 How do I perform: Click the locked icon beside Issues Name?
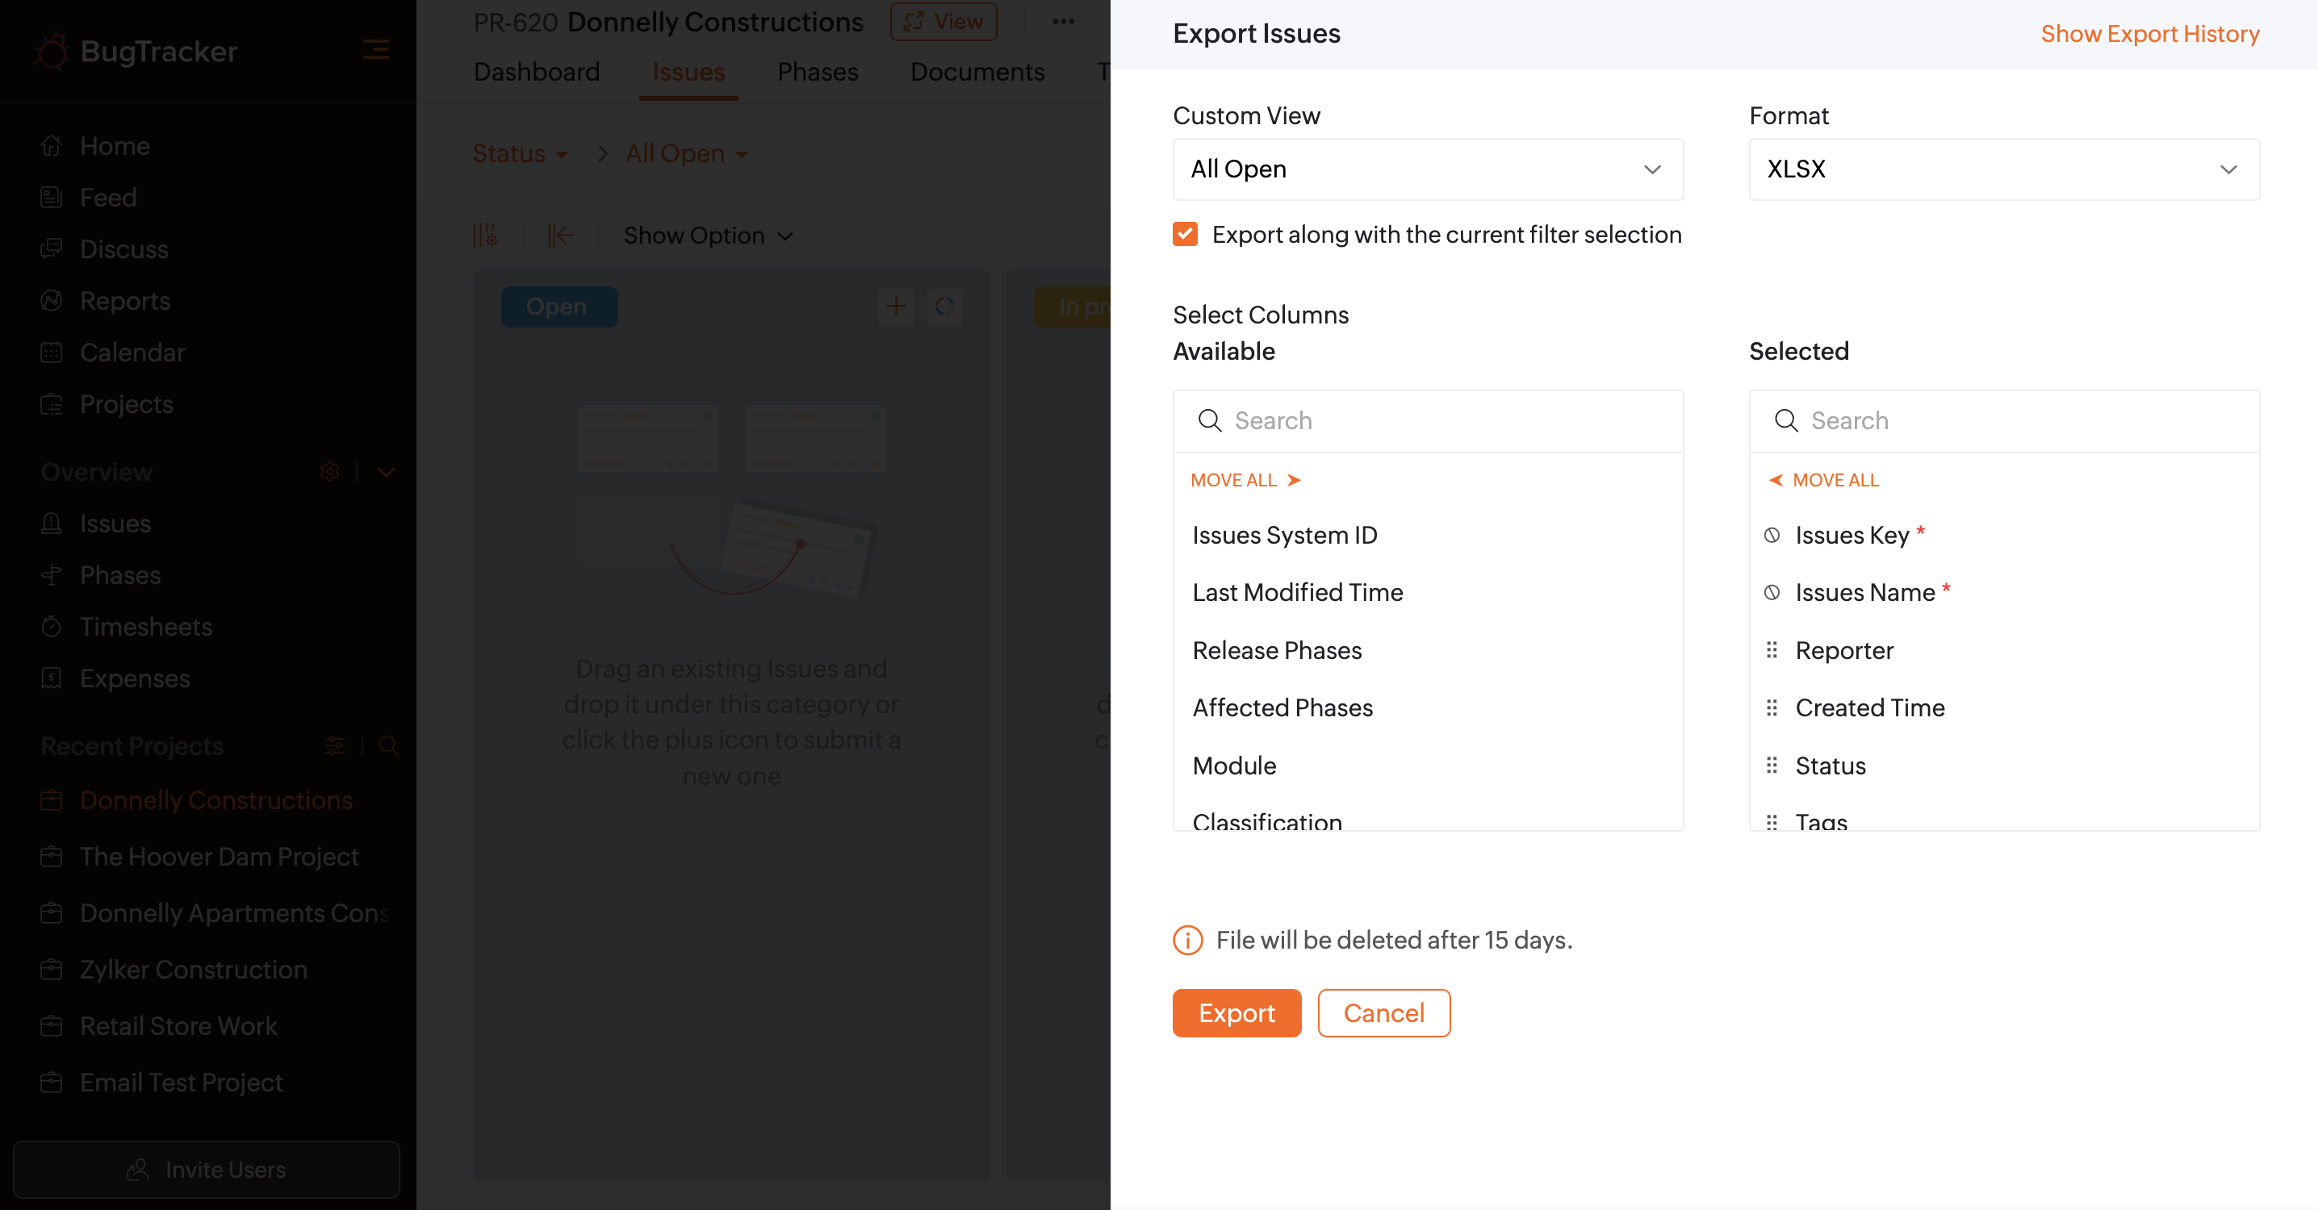tap(1771, 592)
